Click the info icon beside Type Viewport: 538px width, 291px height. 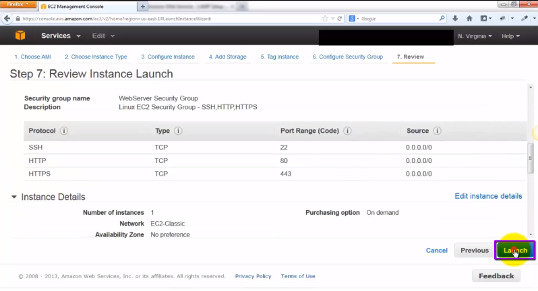coord(178,131)
